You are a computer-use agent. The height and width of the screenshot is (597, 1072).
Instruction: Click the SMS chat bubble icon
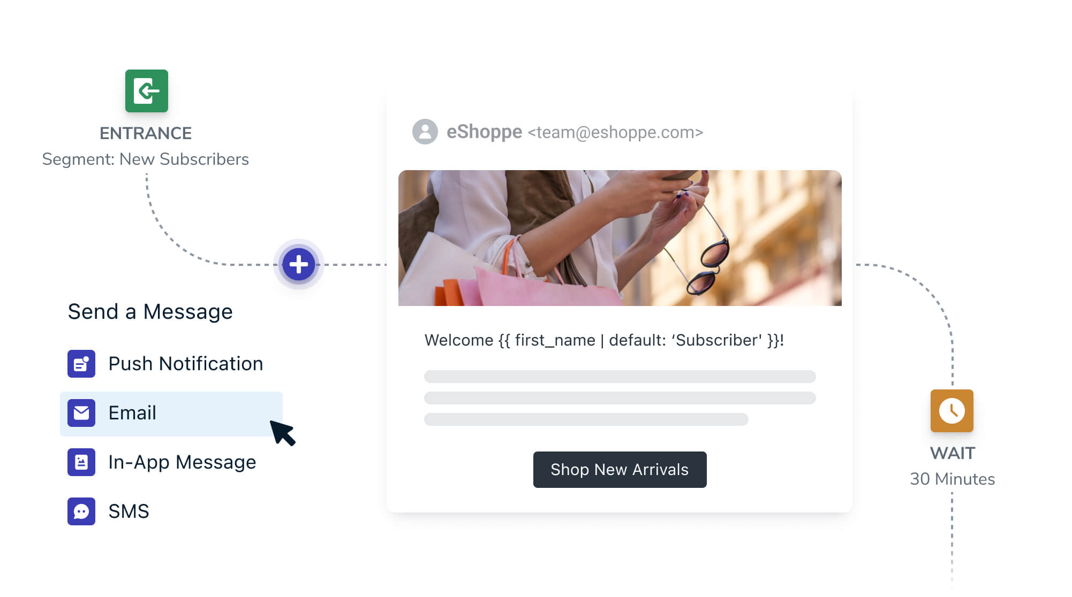click(x=81, y=511)
